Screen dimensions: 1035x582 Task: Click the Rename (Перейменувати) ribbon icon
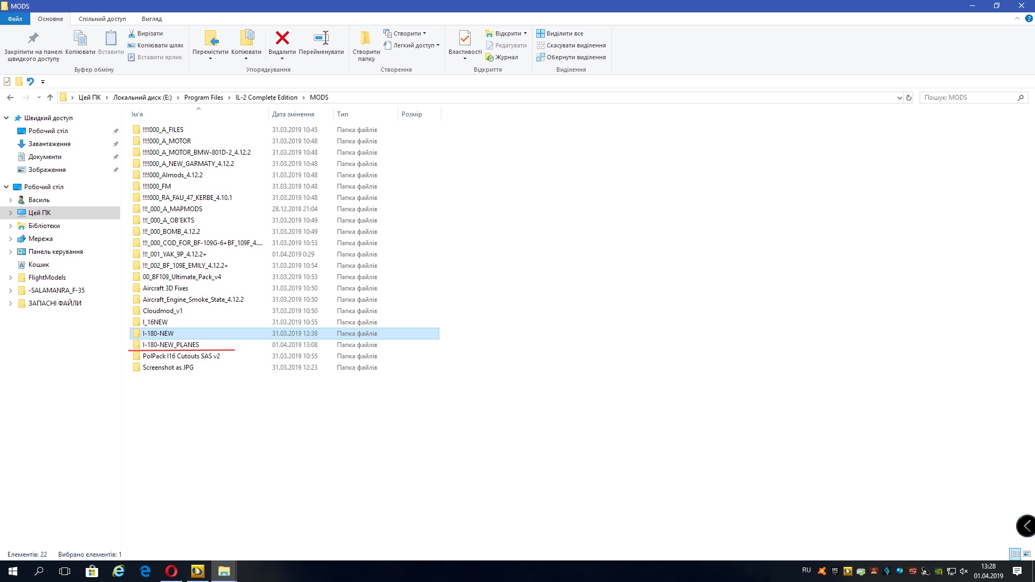(321, 38)
